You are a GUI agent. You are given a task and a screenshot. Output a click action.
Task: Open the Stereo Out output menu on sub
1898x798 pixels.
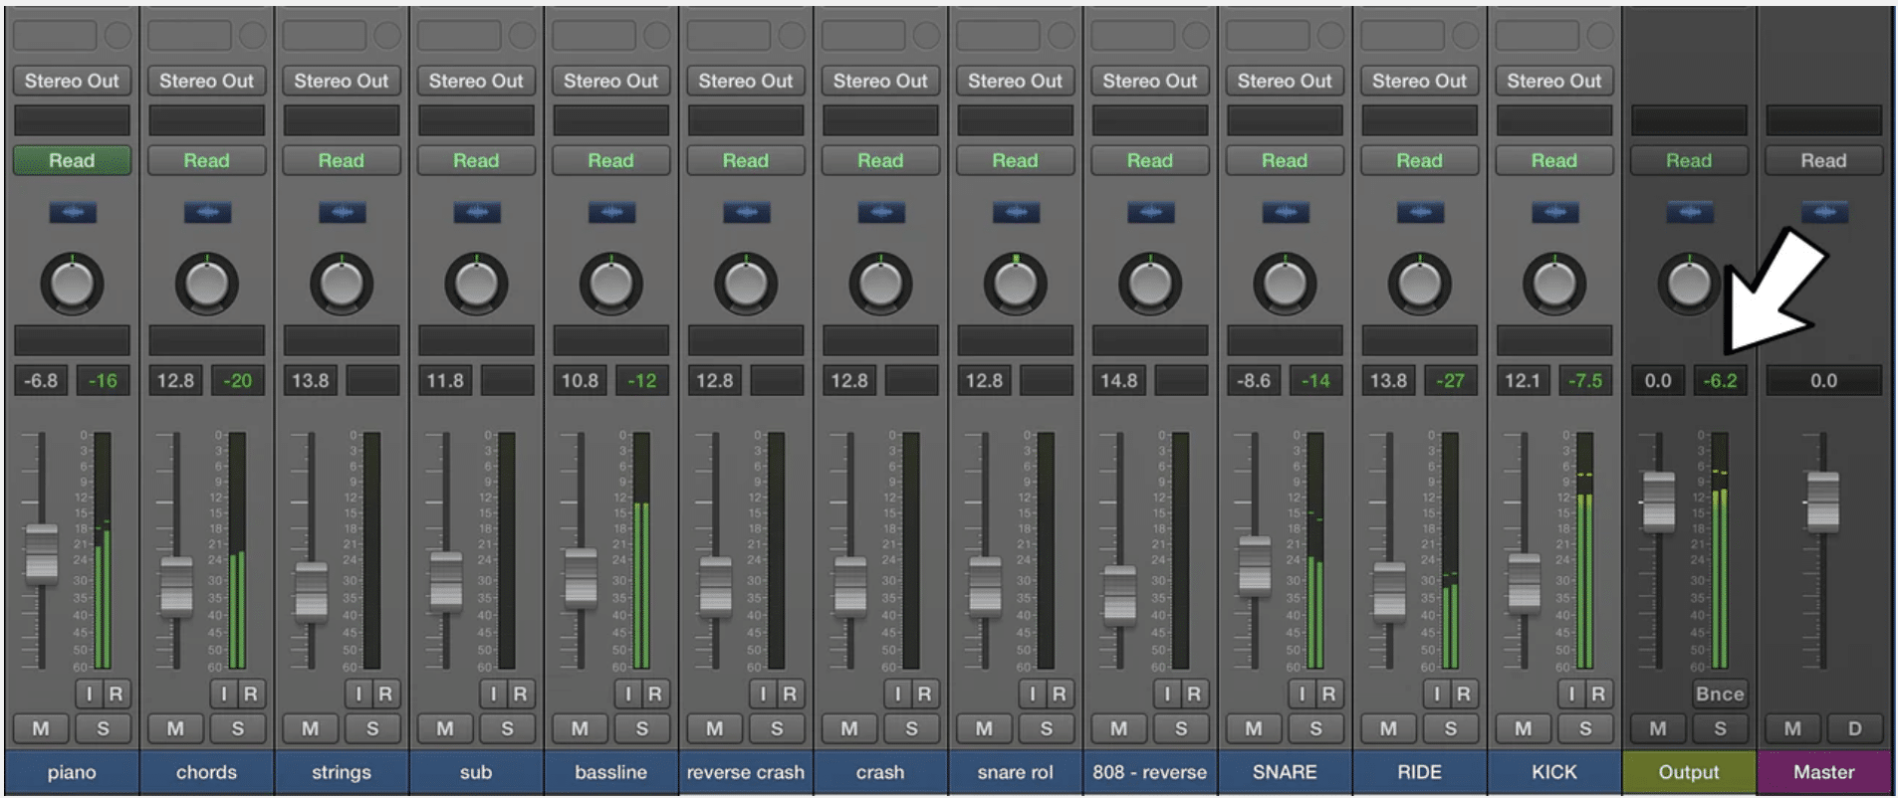pyautogui.click(x=476, y=81)
